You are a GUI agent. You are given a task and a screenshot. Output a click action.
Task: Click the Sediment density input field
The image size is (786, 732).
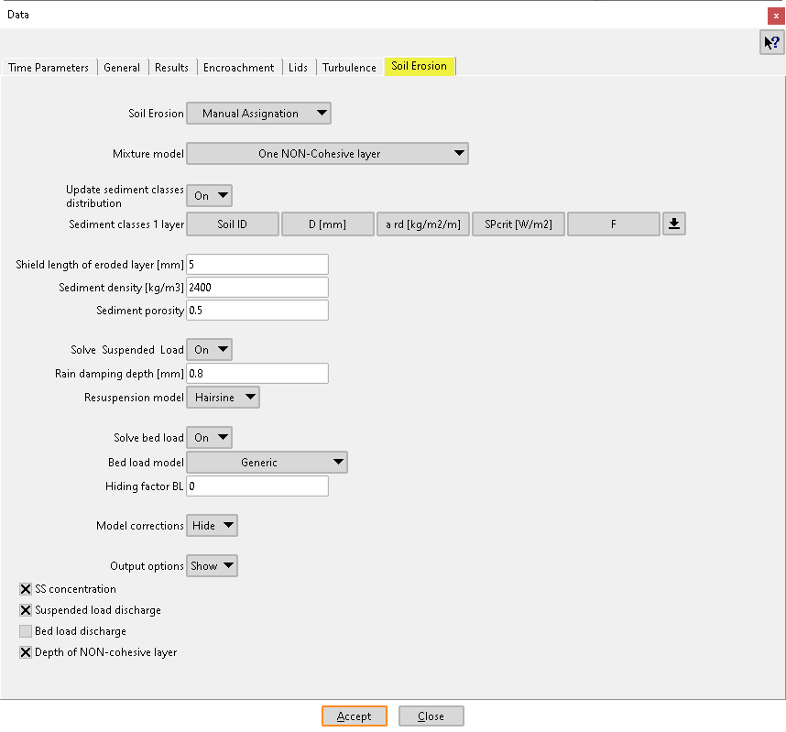tap(257, 288)
